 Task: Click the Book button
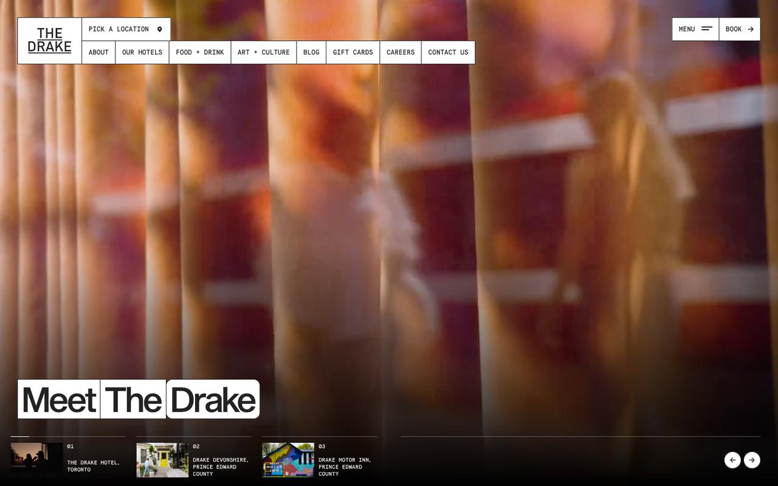click(740, 29)
